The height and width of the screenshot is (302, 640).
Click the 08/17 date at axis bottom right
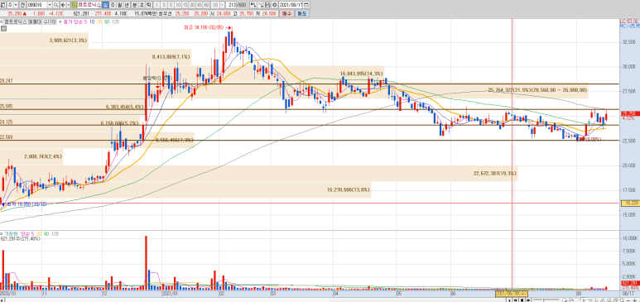[628, 293]
